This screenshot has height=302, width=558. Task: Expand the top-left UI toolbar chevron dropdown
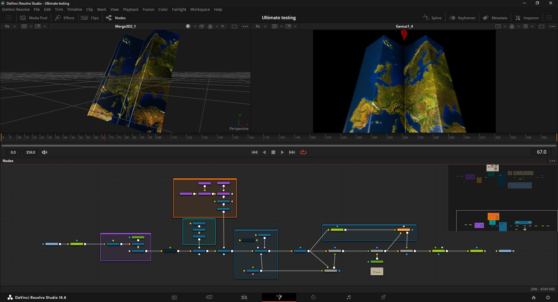click(9, 18)
